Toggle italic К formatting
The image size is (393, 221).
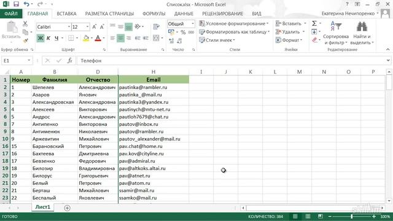pyautogui.click(x=49, y=38)
